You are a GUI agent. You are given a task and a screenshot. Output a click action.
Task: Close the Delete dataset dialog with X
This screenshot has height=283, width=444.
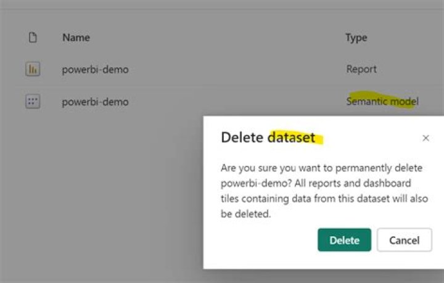click(425, 138)
